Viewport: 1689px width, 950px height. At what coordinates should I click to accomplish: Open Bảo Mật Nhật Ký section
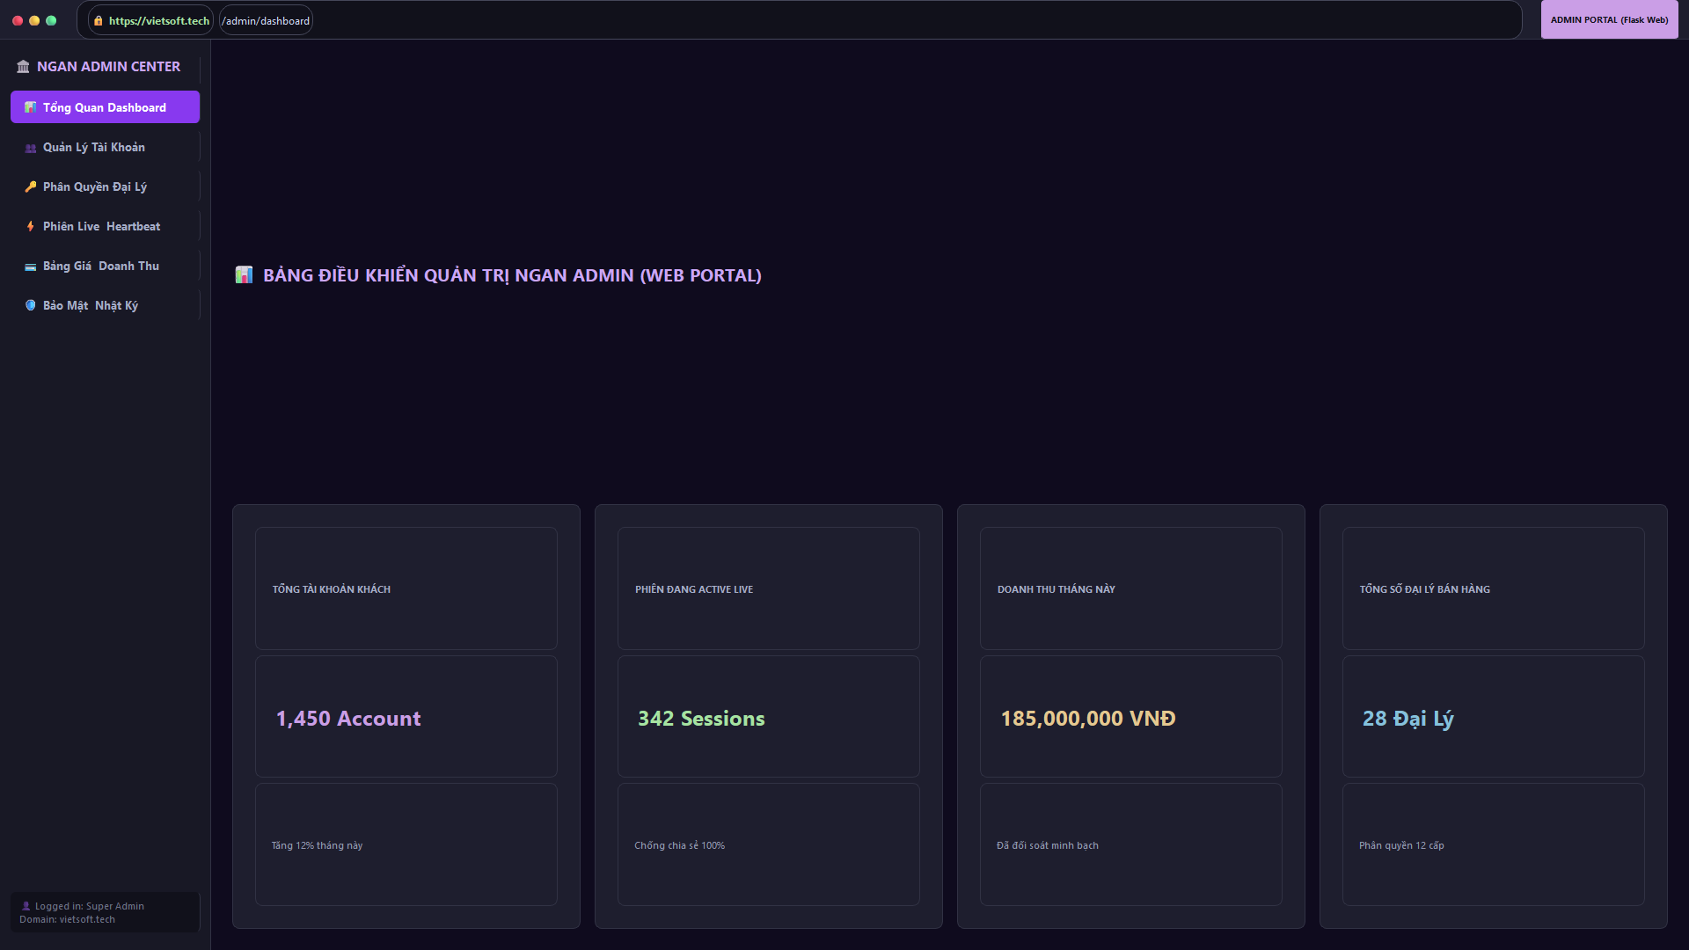(x=105, y=305)
